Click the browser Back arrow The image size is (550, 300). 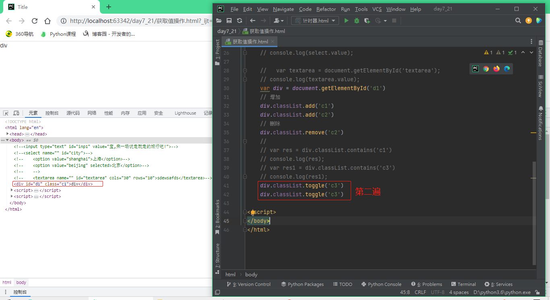pos(9,21)
